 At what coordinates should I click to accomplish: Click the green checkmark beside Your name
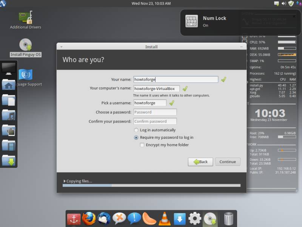(x=223, y=79)
